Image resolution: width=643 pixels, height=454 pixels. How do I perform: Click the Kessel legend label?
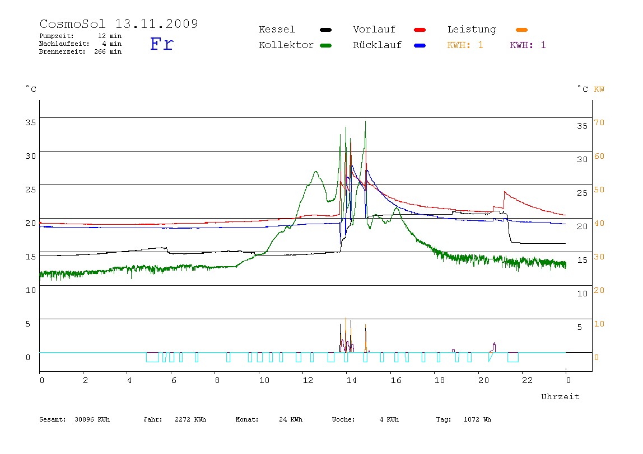277,30
